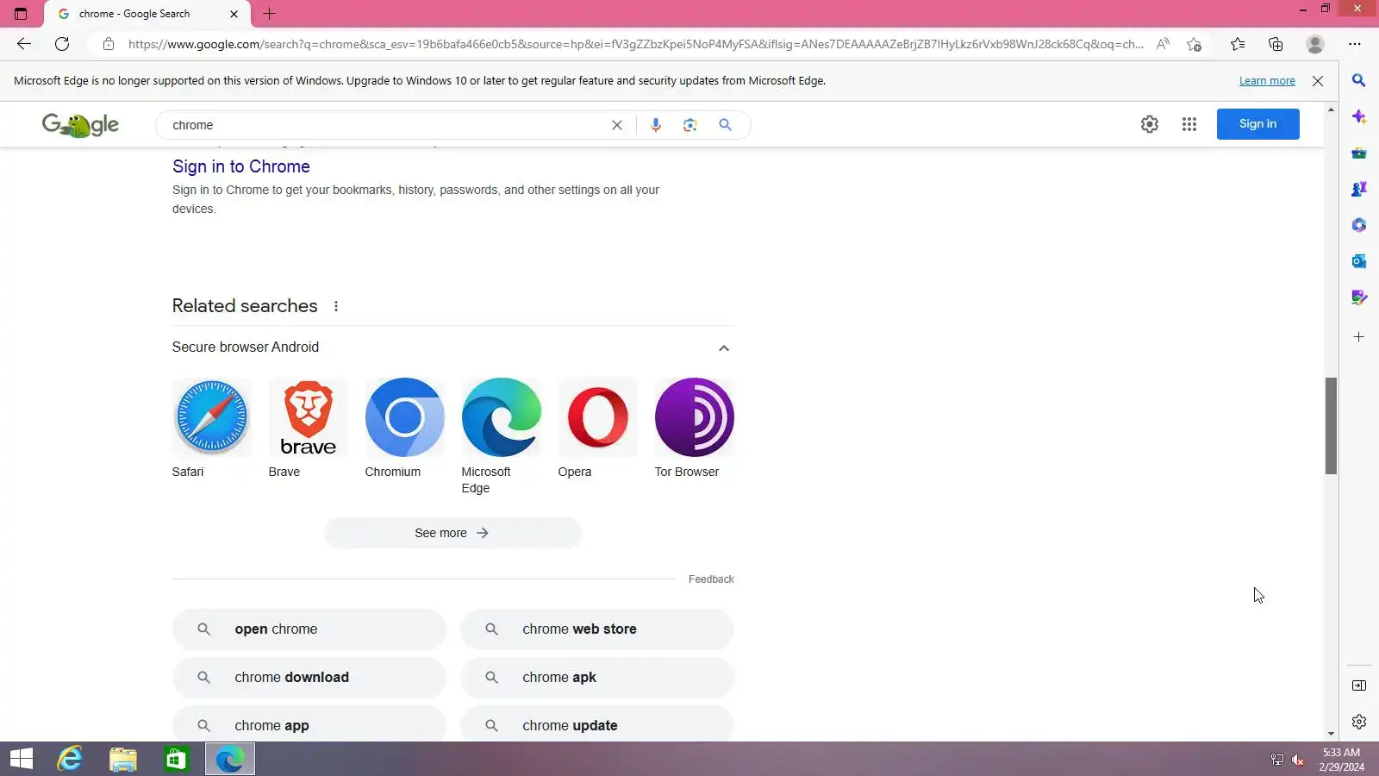Close the chrome - Google Search tab
1379x776 pixels.
(234, 14)
